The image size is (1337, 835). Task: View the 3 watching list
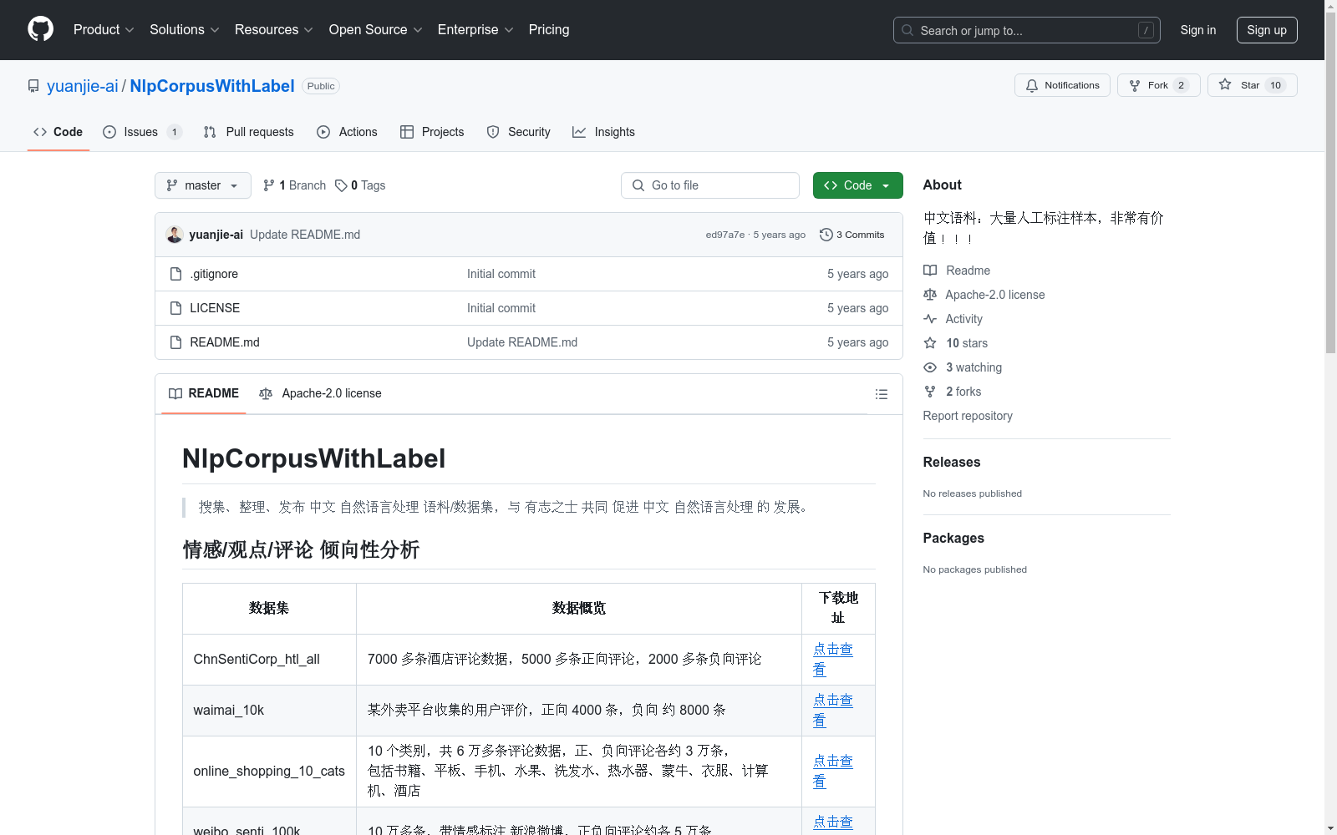(963, 367)
